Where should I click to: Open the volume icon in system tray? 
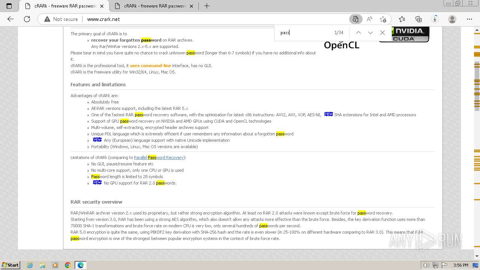pos(426,265)
